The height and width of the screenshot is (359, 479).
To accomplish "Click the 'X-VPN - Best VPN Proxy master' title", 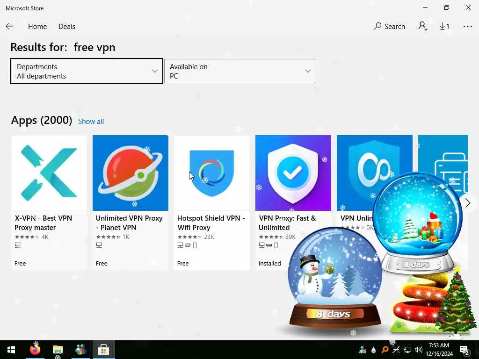I will (x=44, y=223).
